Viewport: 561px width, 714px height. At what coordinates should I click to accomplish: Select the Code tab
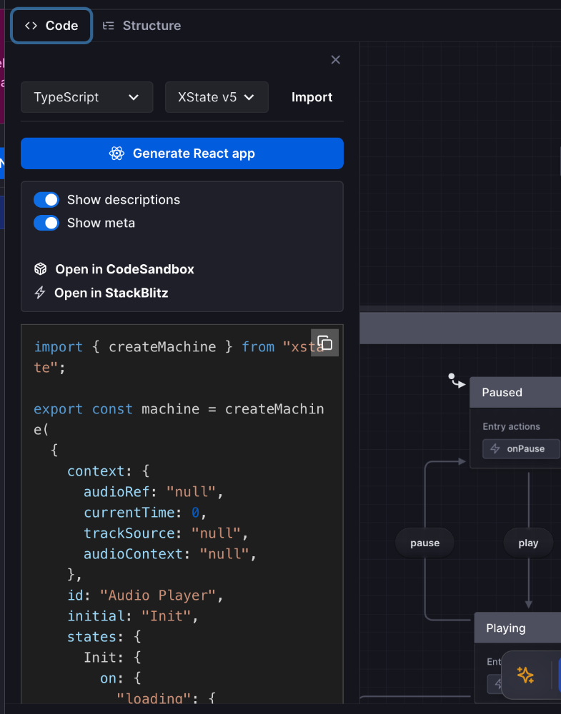click(51, 26)
